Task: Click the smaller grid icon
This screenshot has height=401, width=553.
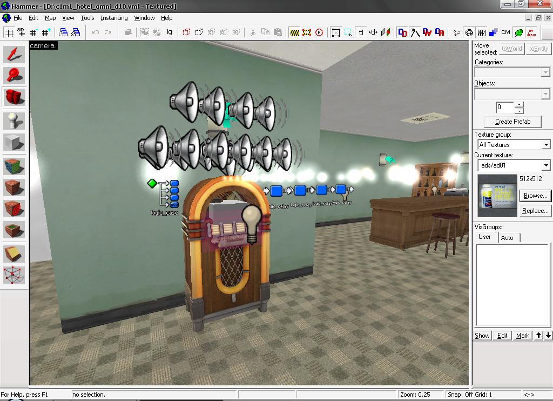Action: pos(33,32)
